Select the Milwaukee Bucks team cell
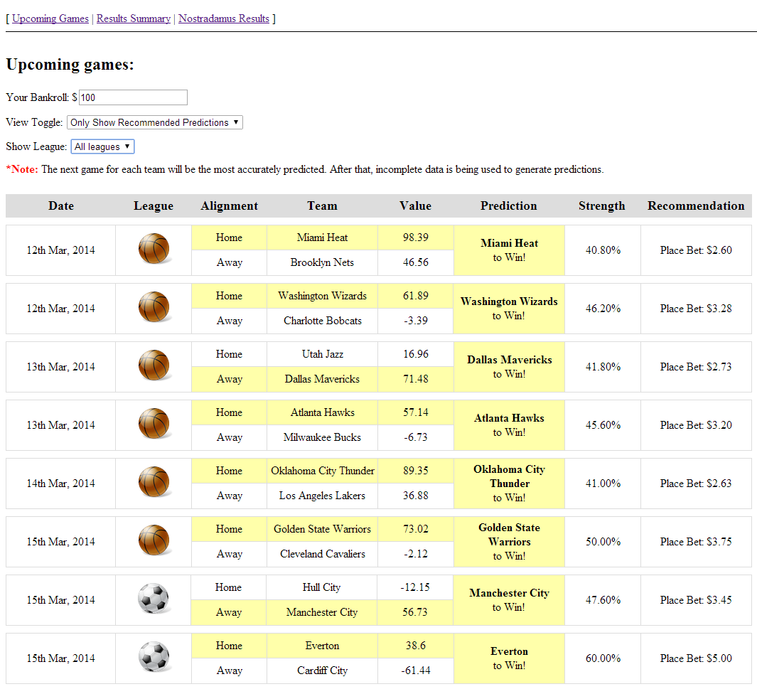This screenshot has height=689, width=757. pyautogui.click(x=323, y=437)
